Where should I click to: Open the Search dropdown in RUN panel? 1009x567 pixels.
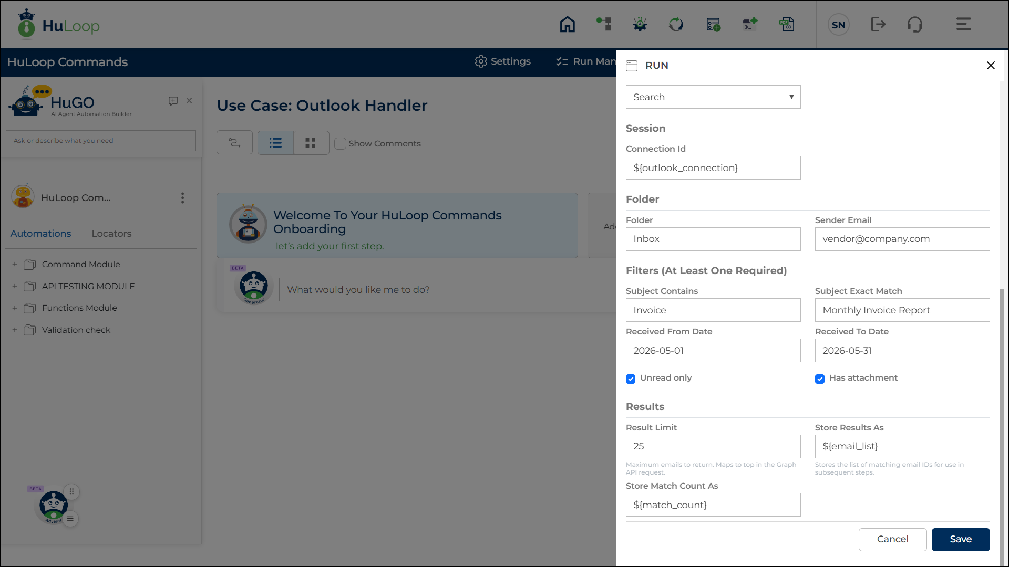click(x=713, y=97)
